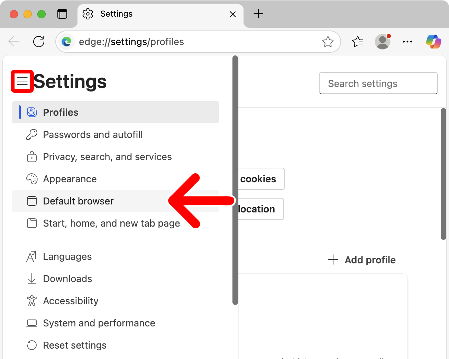Select the Appearance settings section
449x359 pixels.
70,179
